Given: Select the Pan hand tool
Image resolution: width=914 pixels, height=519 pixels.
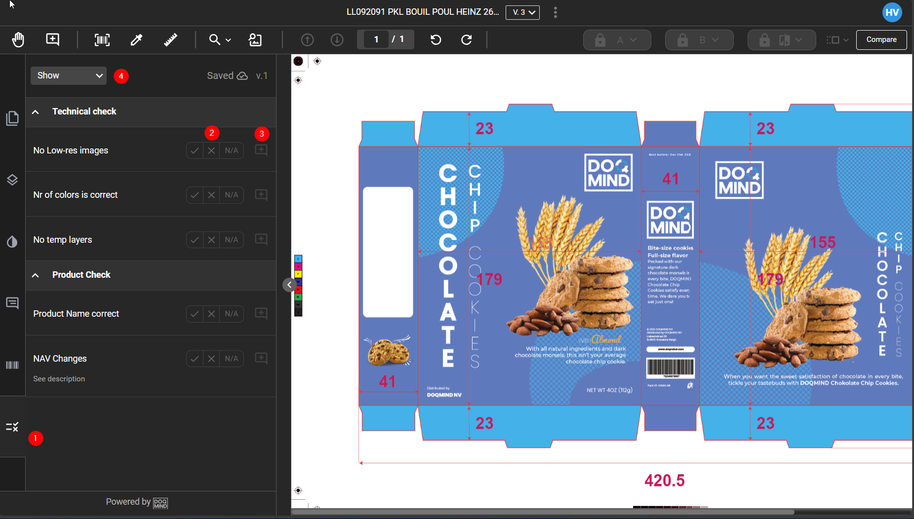Looking at the screenshot, I should click(x=18, y=39).
